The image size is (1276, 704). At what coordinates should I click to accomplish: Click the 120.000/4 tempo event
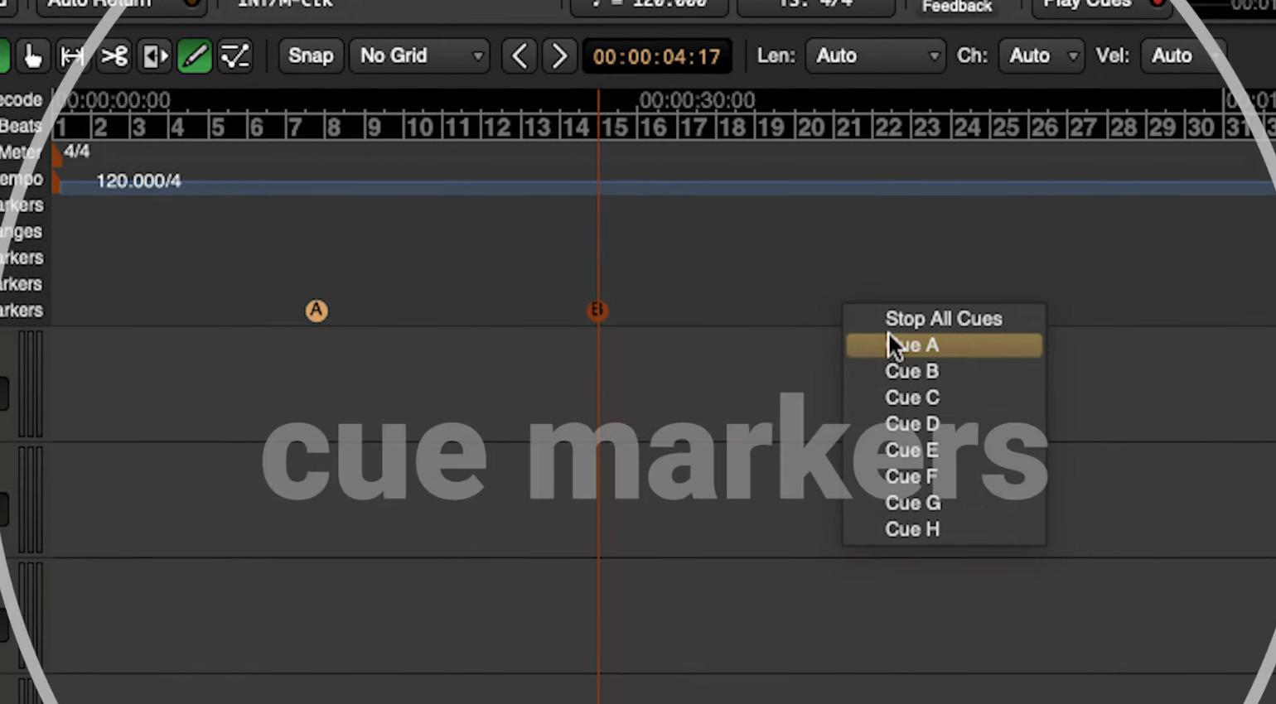click(x=138, y=181)
